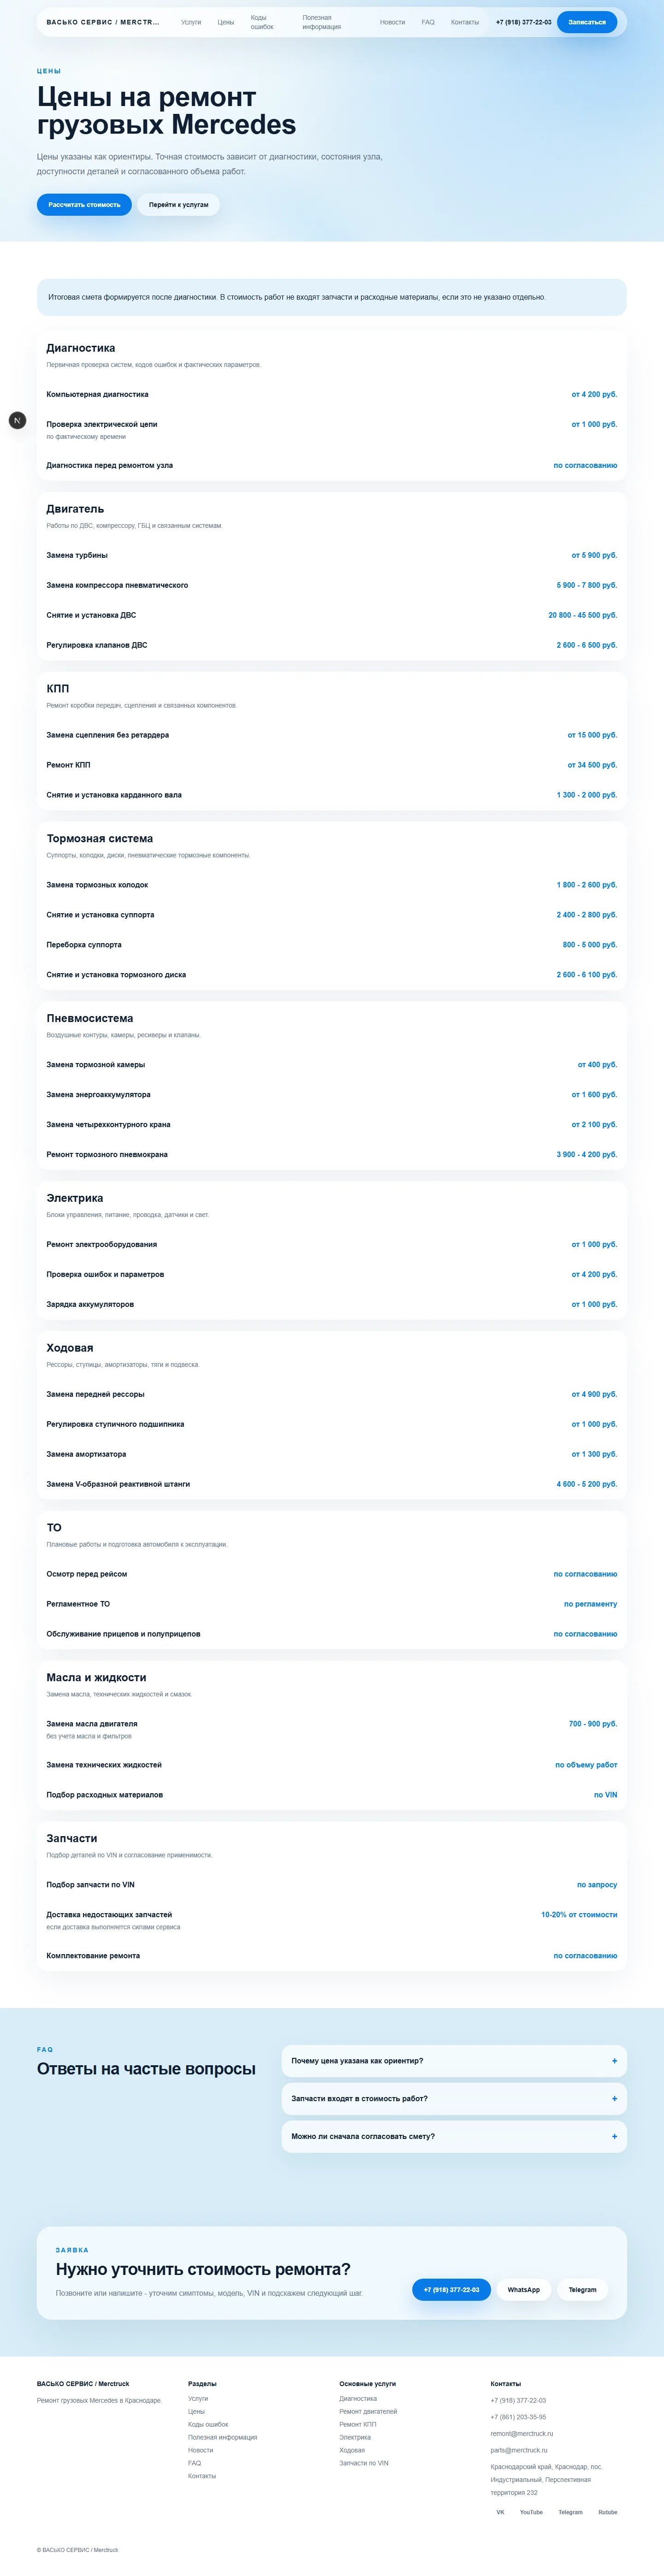
Task: Expand 'Можно ли сначала согласовать смету?' question
Action: pyautogui.click(x=454, y=2136)
